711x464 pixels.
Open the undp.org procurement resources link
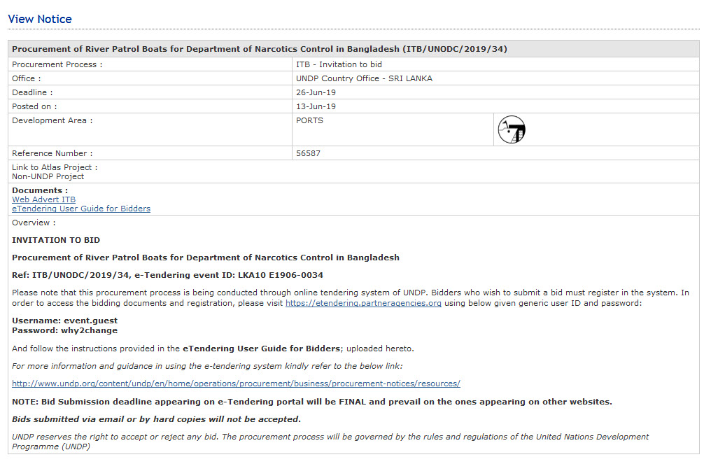(x=236, y=384)
